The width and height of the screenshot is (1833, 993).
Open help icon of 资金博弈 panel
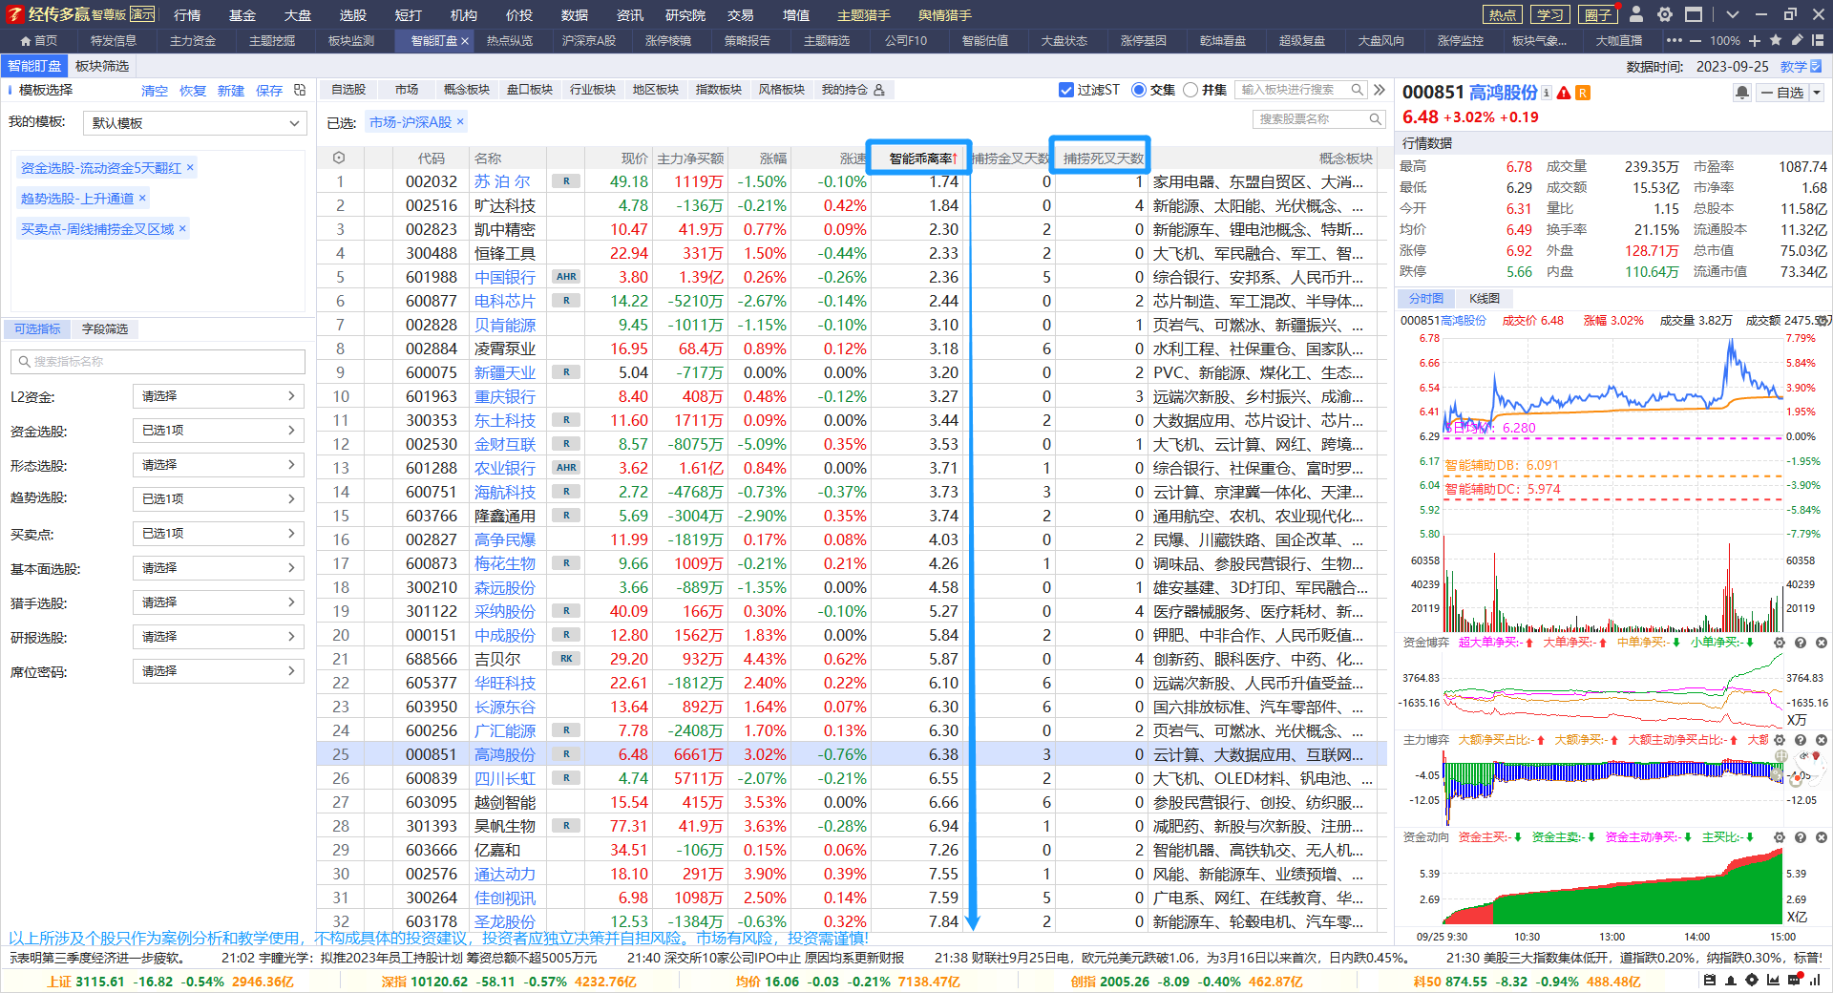(1801, 643)
